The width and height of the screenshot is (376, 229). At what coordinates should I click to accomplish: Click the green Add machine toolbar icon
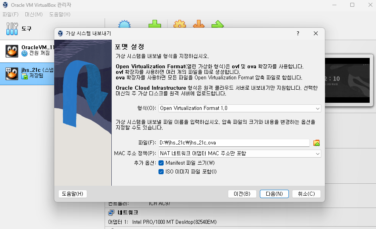(155, 24)
